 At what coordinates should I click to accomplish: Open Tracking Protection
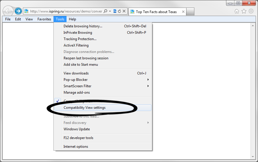[x=103, y=39]
